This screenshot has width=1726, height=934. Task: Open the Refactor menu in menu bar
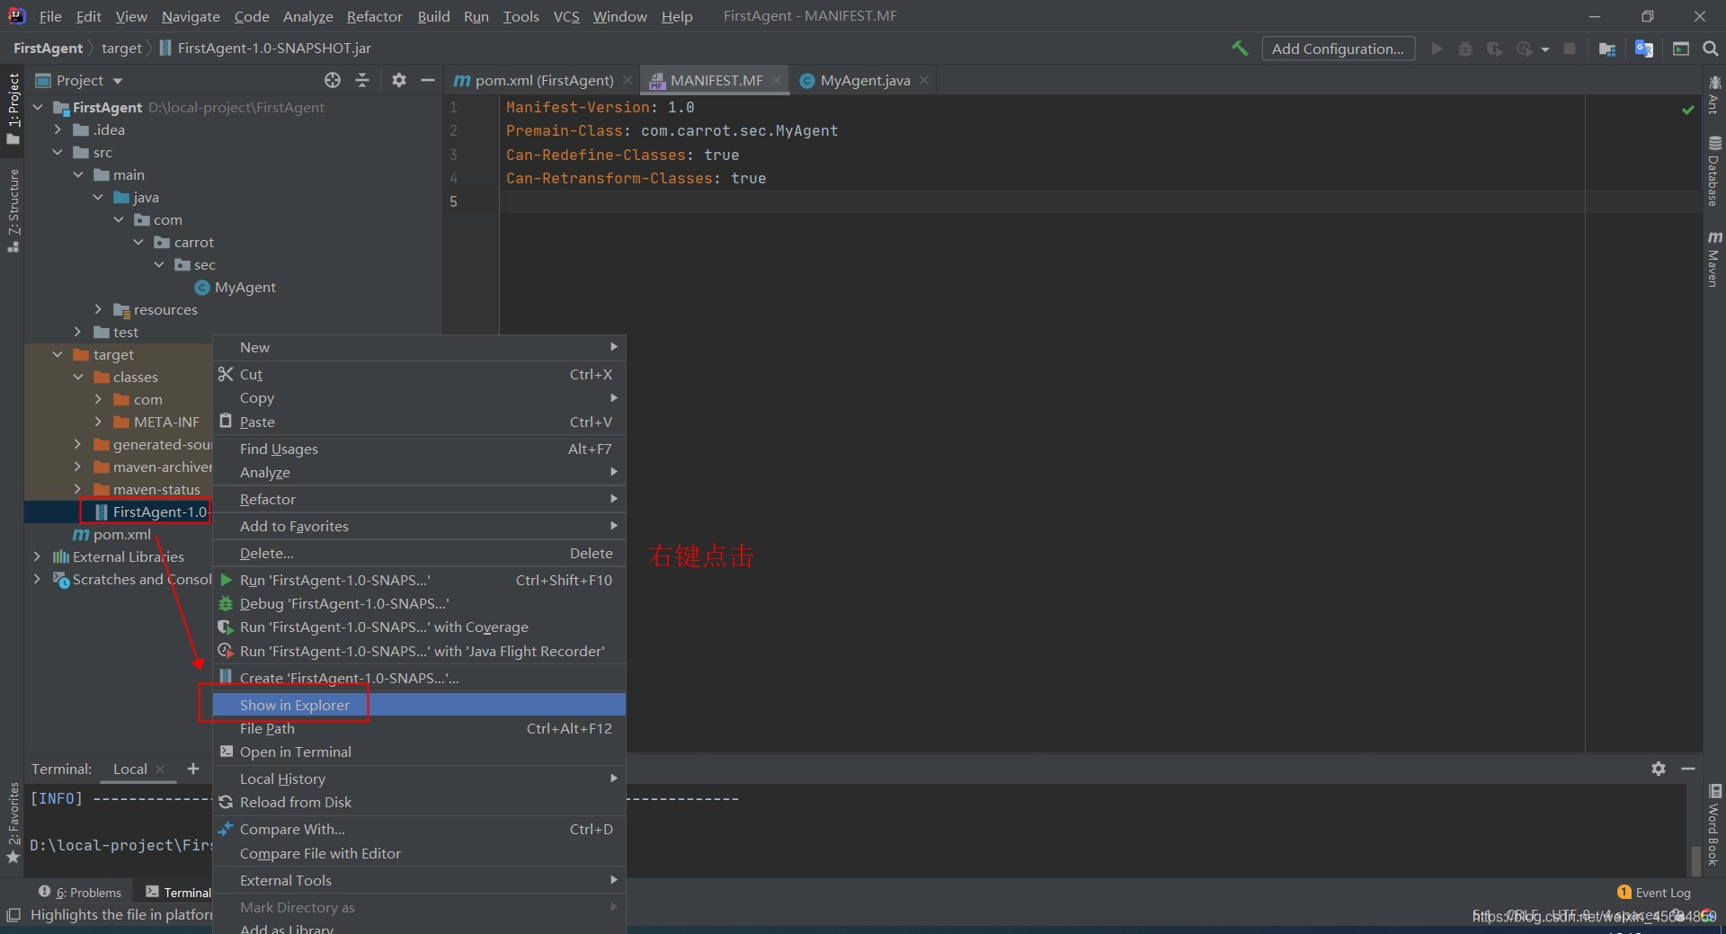tap(374, 16)
